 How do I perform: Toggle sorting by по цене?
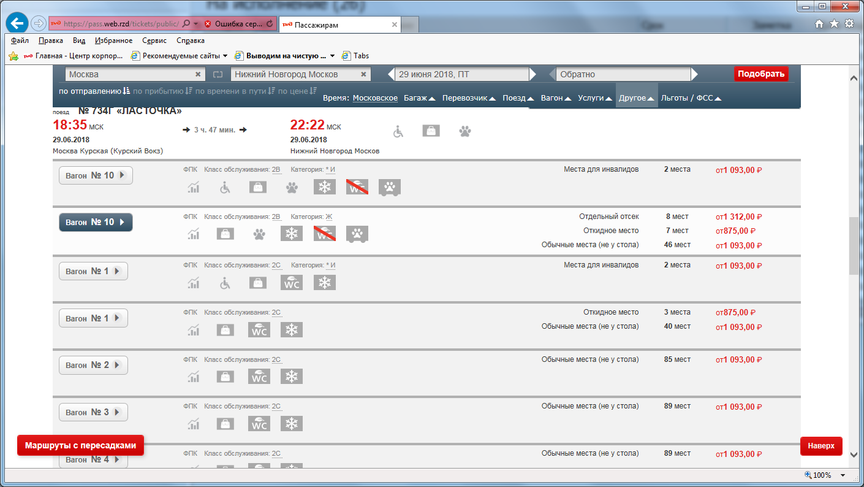[x=297, y=91]
